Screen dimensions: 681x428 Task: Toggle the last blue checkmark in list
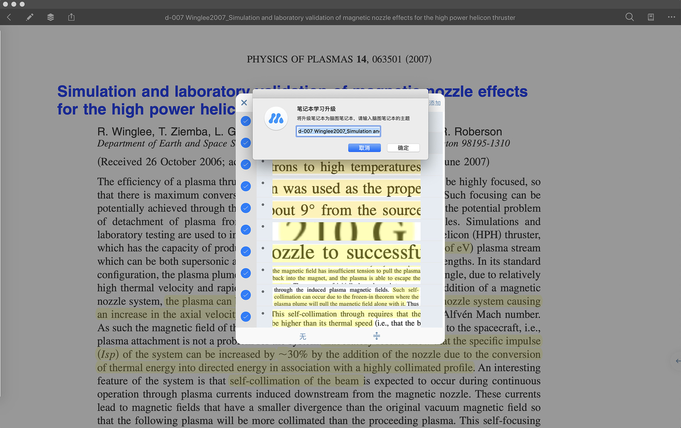(245, 316)
